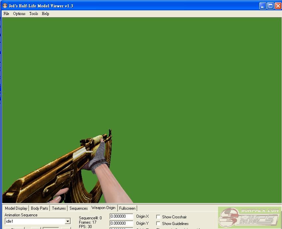Click the Origin X value field
Image resolution: width=282 pixels, height=229 pixels.
tap(121, 216)
